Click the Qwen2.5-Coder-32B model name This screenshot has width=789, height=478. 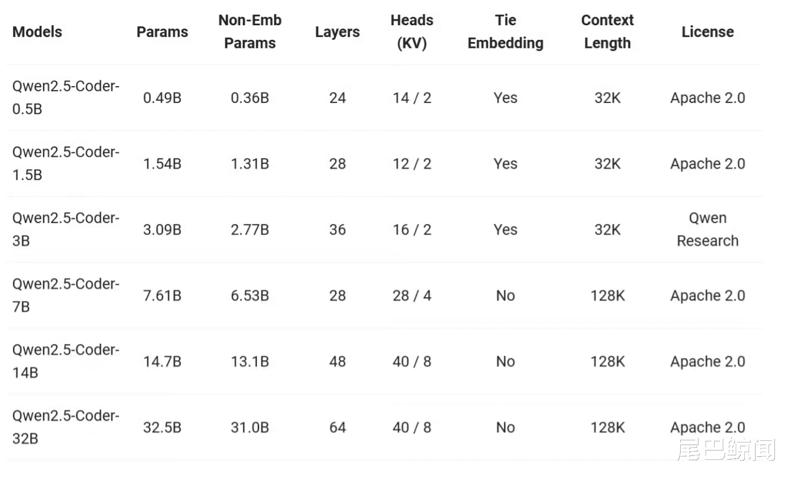[65, 427]
